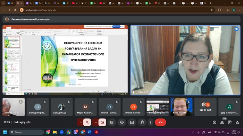
Task: Click the Windows taskbar search box
Action: (26, 132)
